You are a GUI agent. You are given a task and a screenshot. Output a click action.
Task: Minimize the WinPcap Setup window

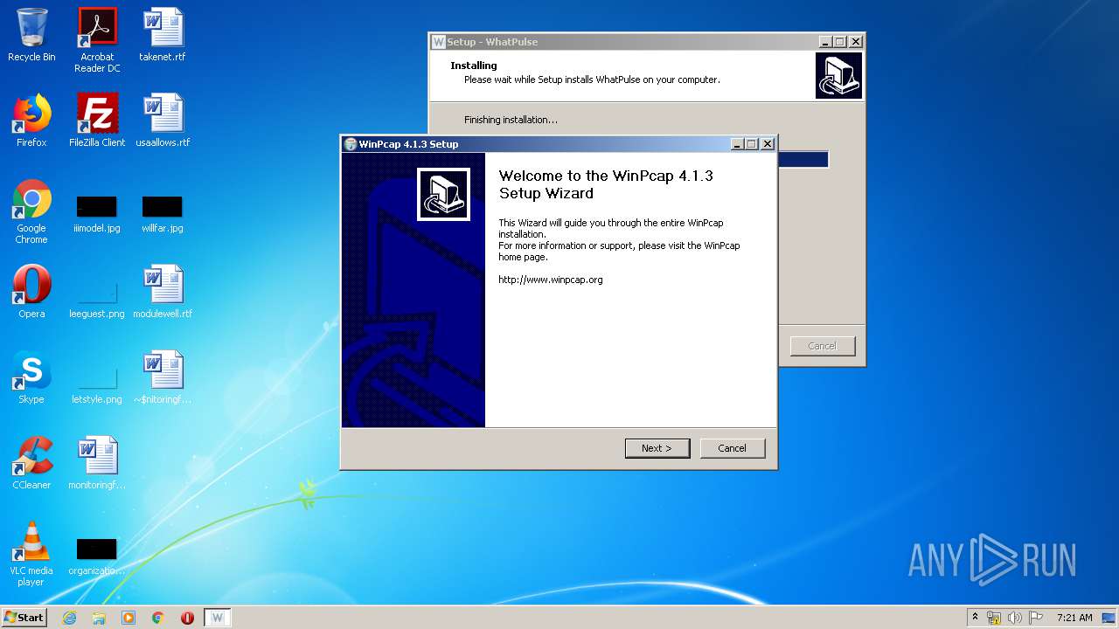point(737,144)
